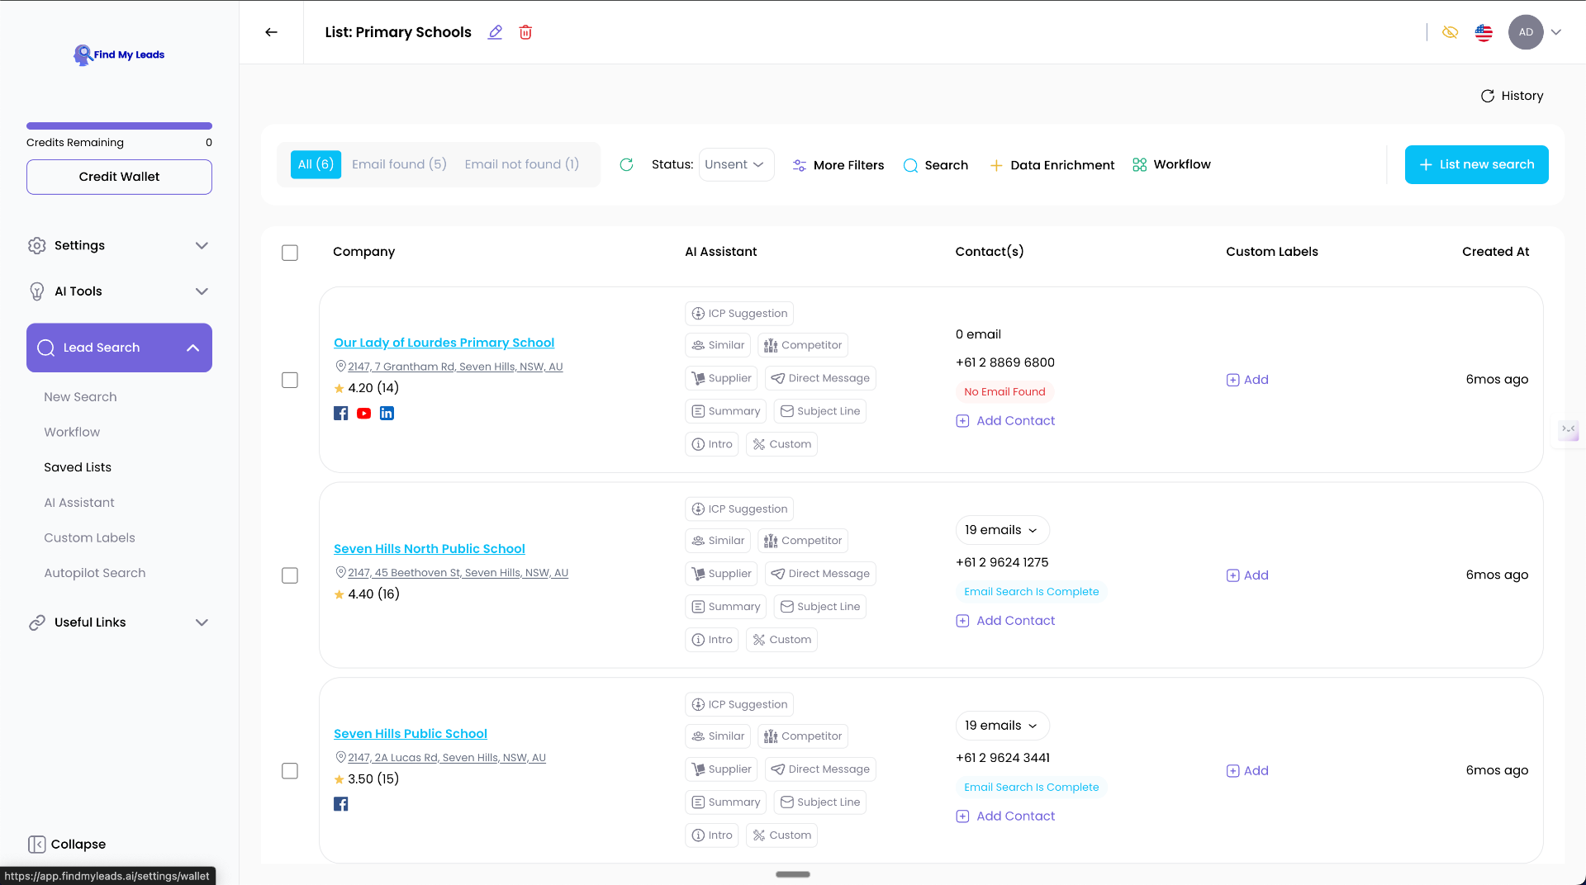Click Subject Line for Our Lady of Lourdes
The width and height of the screenshot is (1586, 885).
pyautogui.click(x=820, y=411)
